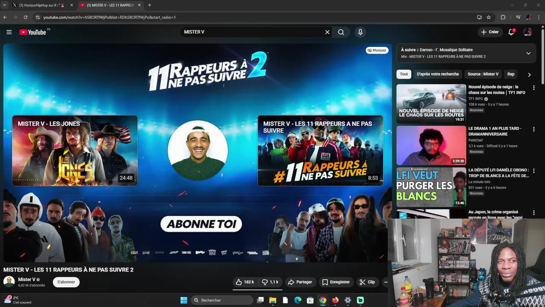Open the Chrome profile avatar
Viewport: 545px width, 307px height.
[528, 17]
